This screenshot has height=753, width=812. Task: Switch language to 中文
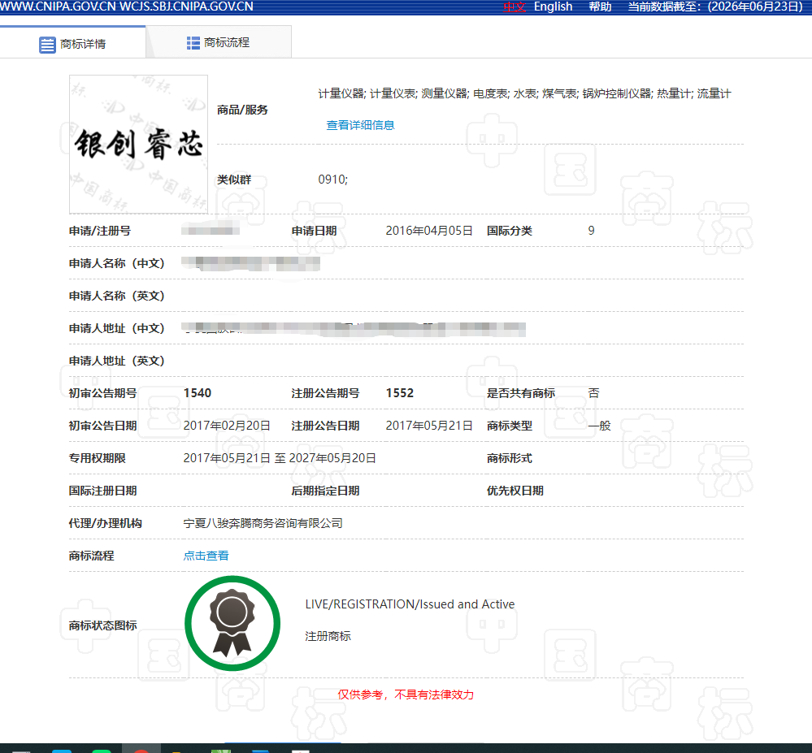pyautogui.click(x=515, y=6)
